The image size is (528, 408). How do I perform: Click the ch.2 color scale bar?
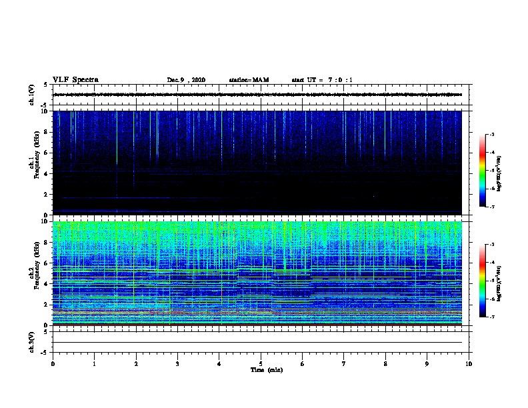[483, 281]
